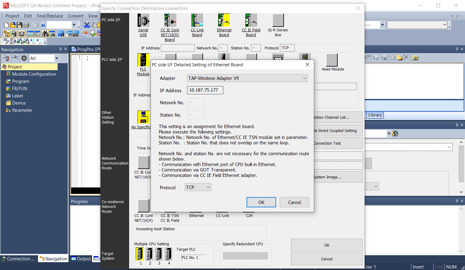Image resolution: width=465 pixels, height=270 pixels.
Task: Click the Save floppy disk icon
Action: click(x=19, y=25)
